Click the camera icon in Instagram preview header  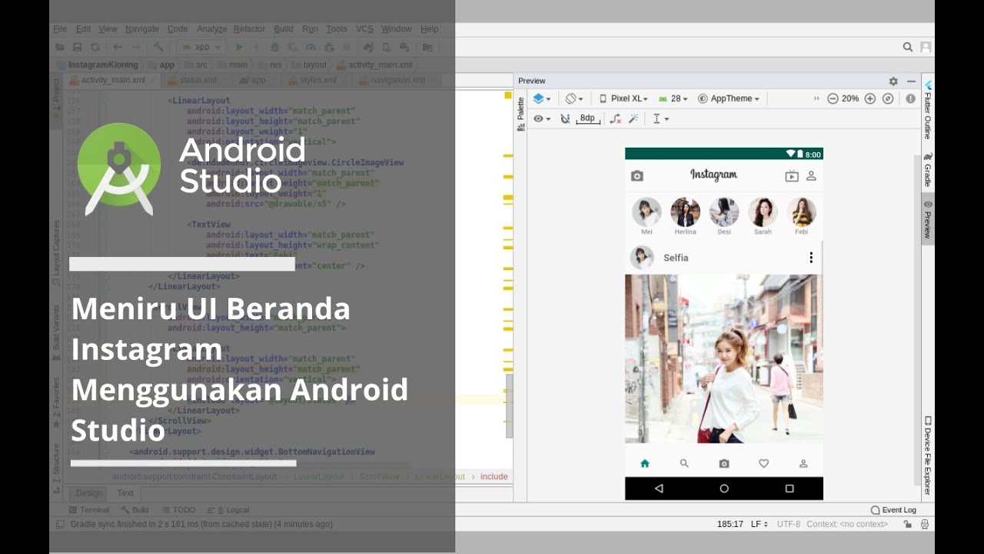[637, 176]
